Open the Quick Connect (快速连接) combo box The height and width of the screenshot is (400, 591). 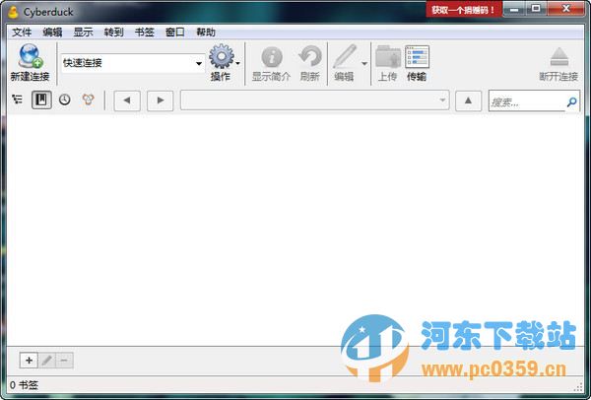pyautogui.click(x=133, y=63)
